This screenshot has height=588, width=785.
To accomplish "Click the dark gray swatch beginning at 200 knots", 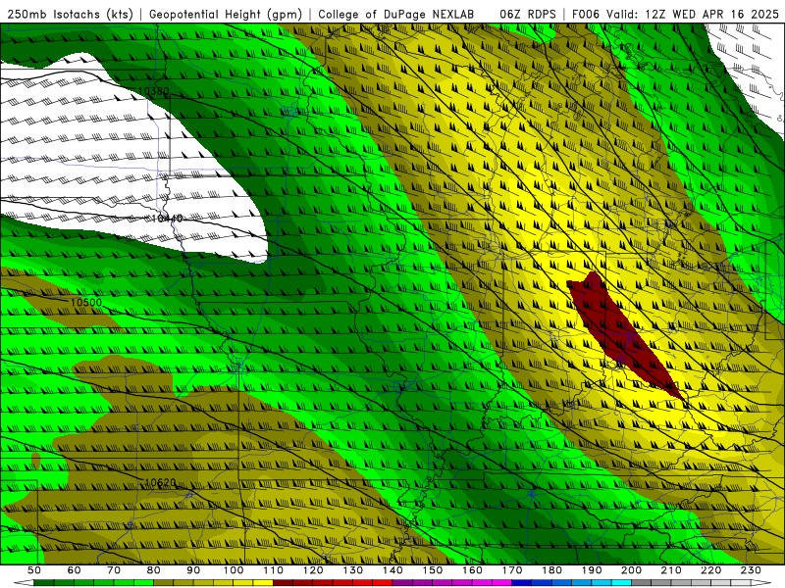I will [642, 582].
